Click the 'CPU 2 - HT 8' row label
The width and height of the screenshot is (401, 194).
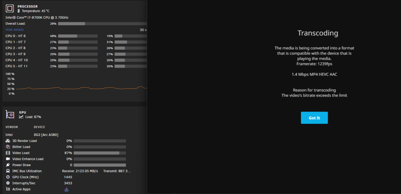tap(16, 48)
